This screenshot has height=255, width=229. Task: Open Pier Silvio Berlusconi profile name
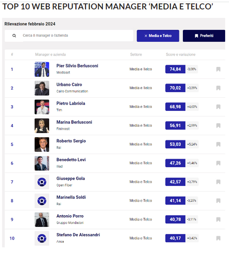(77, 66)
